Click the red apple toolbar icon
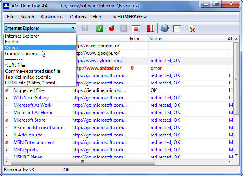Image resolution: width=243 pixels, height=176 pixels. (x=112, y=28)
